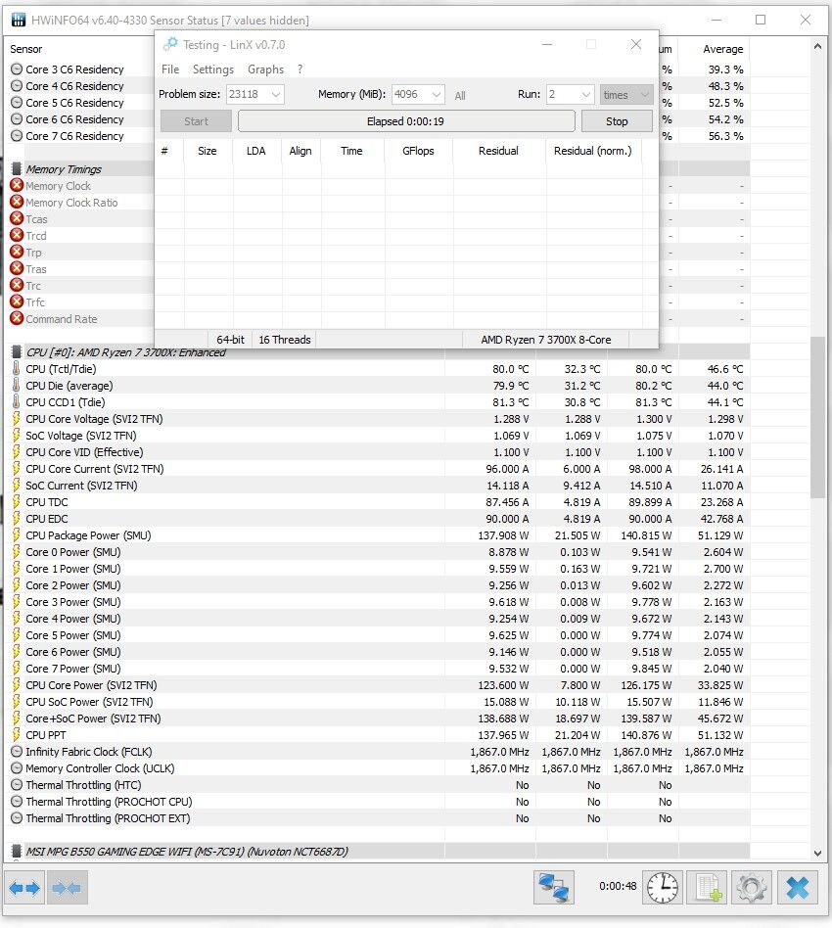The image size is (832, 928).
Task: Click the scrollbar down arrow in HWiNFO
Action: pos(817,853)
